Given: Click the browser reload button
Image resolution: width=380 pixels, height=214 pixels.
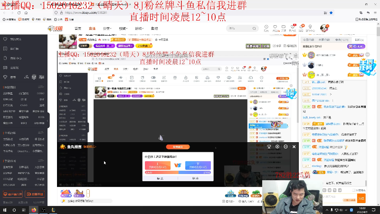Looking at the screenshot, I should pos(19,13).
